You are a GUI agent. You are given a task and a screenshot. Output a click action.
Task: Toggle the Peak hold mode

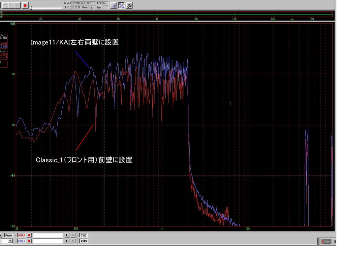8,235
